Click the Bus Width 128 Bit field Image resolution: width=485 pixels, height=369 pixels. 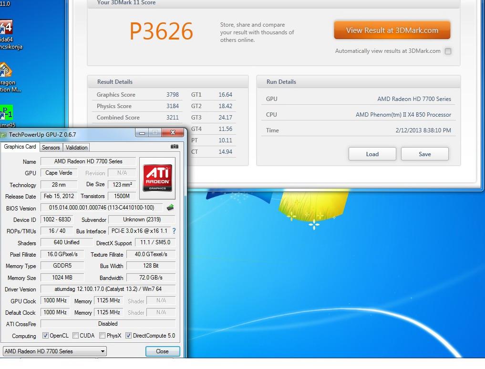point(151,266)
